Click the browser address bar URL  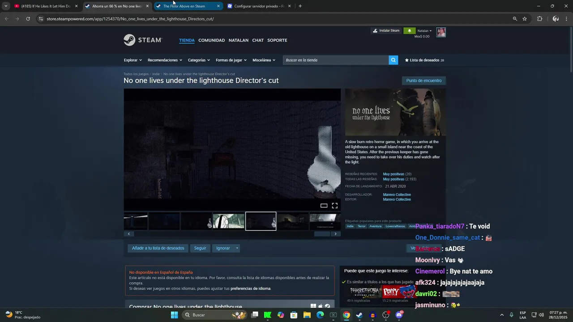point(130,19)
